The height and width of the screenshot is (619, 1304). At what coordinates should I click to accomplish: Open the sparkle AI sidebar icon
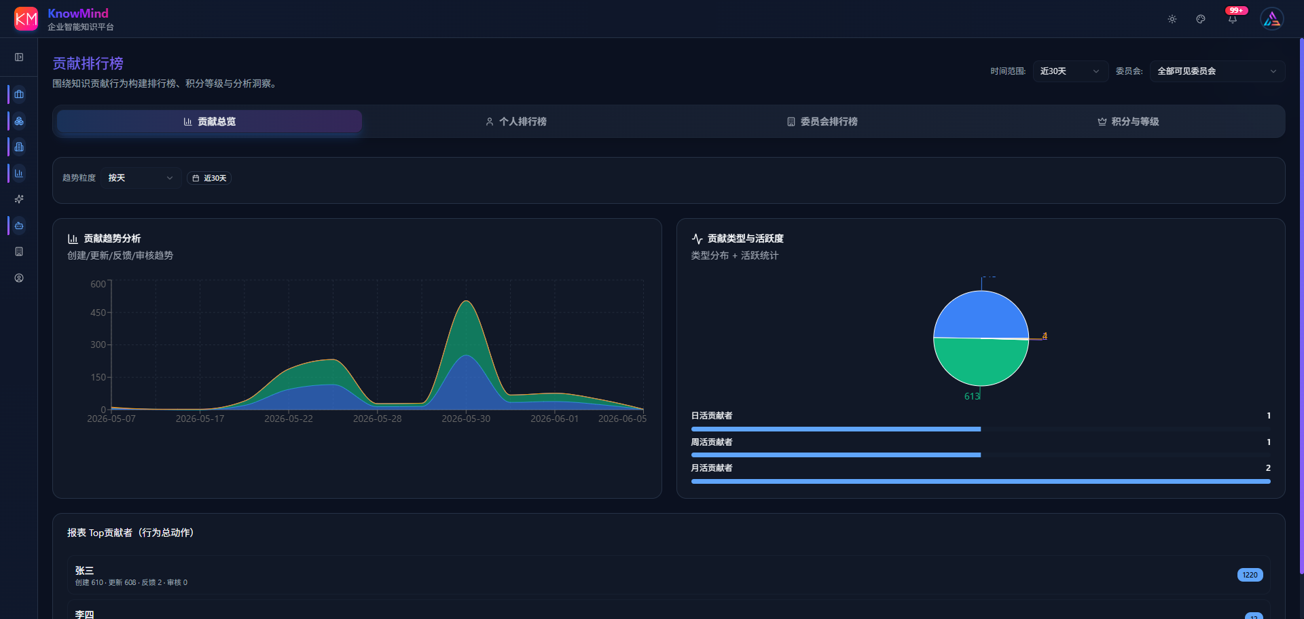[x=19, y=199]
